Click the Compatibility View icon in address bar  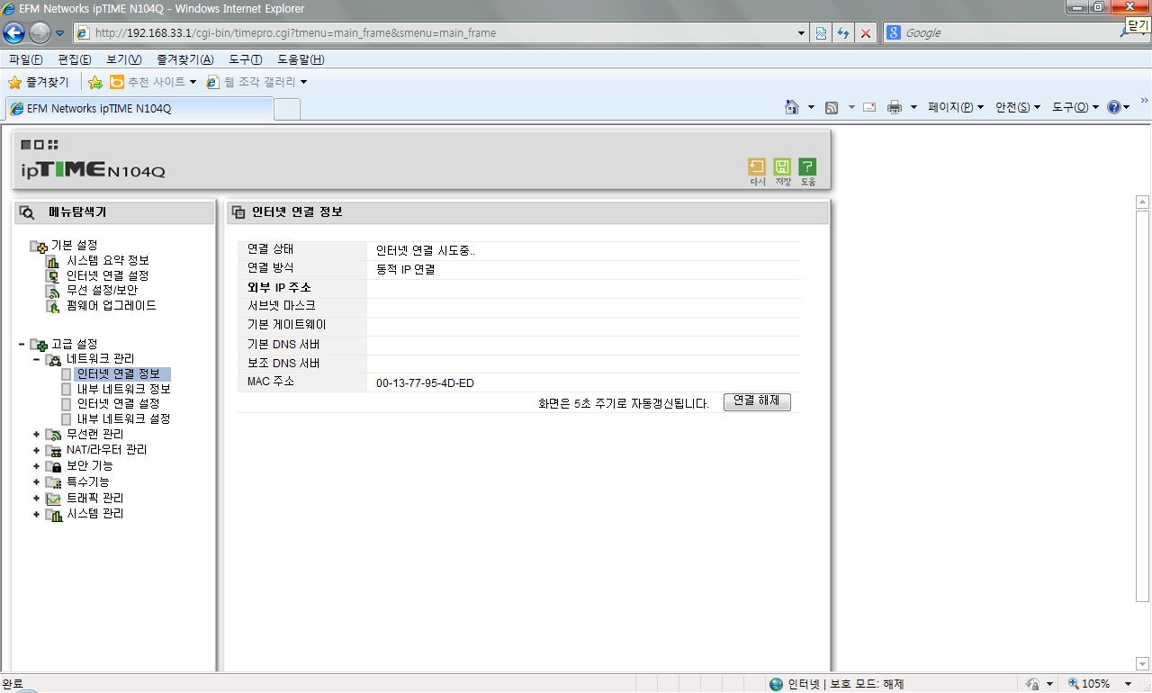pyautogui.click(x=821, y=33)
